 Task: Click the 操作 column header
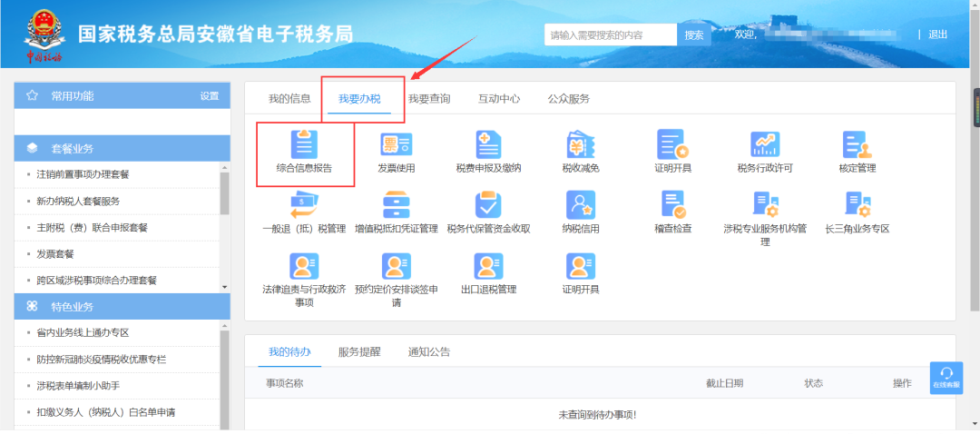[x=903, y=383]
